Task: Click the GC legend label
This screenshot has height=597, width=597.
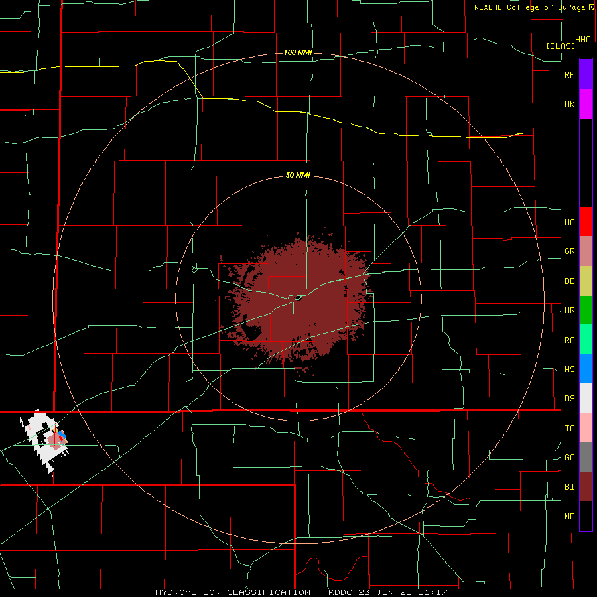Action: [569, 458]
